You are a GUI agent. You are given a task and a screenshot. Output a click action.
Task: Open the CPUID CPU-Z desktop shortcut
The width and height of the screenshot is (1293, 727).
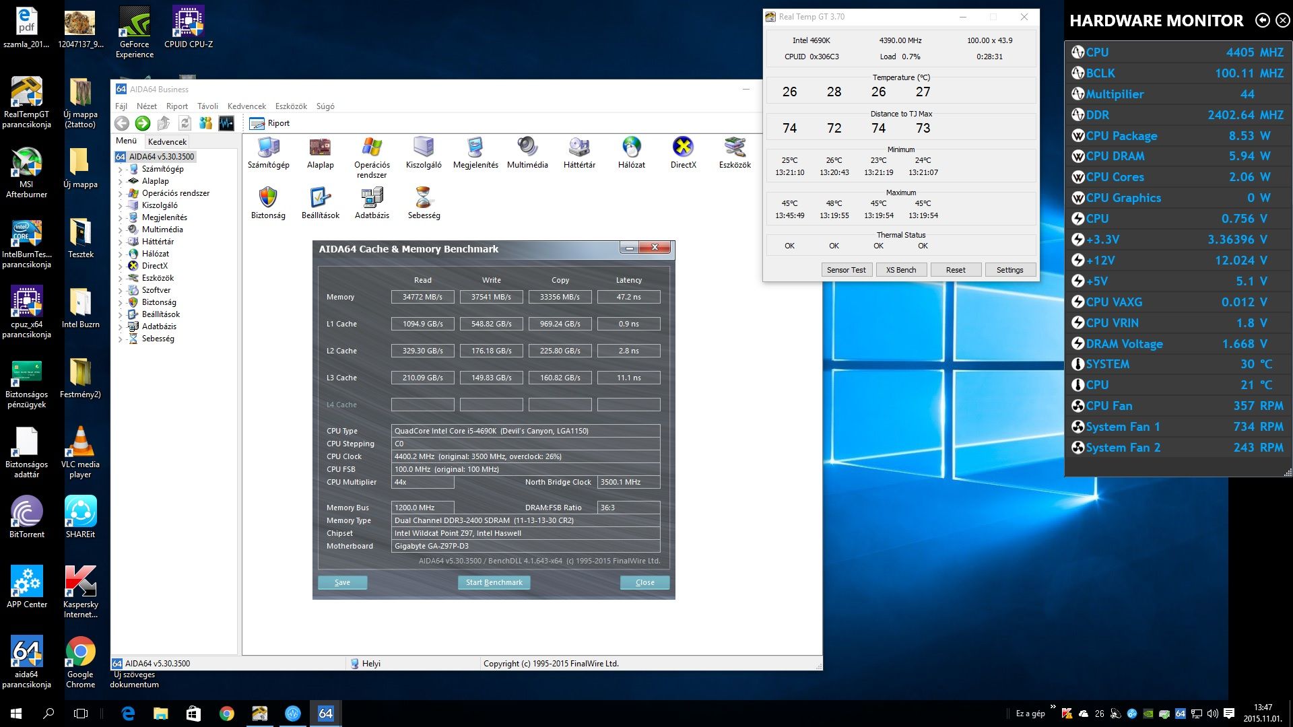(188, 27)
